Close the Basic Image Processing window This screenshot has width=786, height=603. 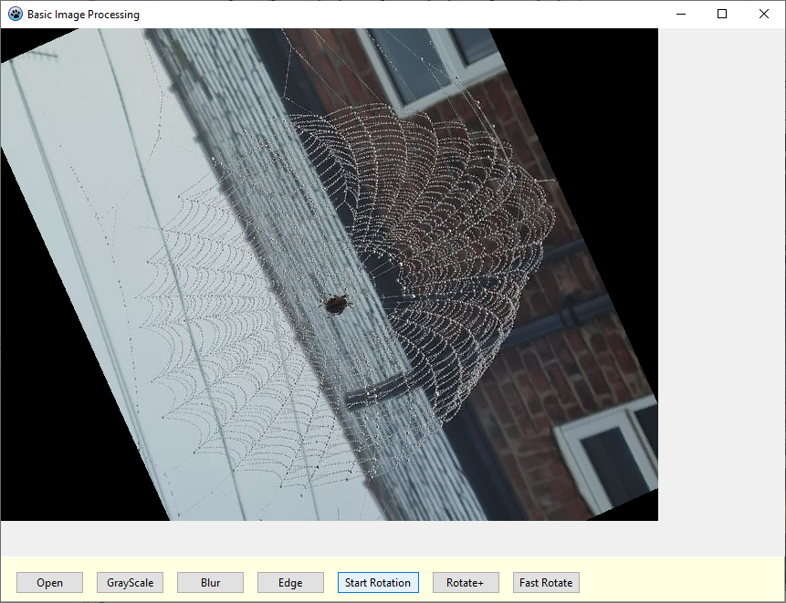(763, 14)
